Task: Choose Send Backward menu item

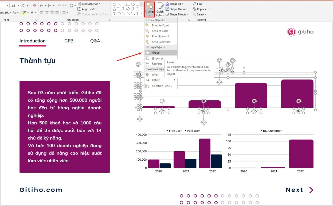Action: pos(161,42)
